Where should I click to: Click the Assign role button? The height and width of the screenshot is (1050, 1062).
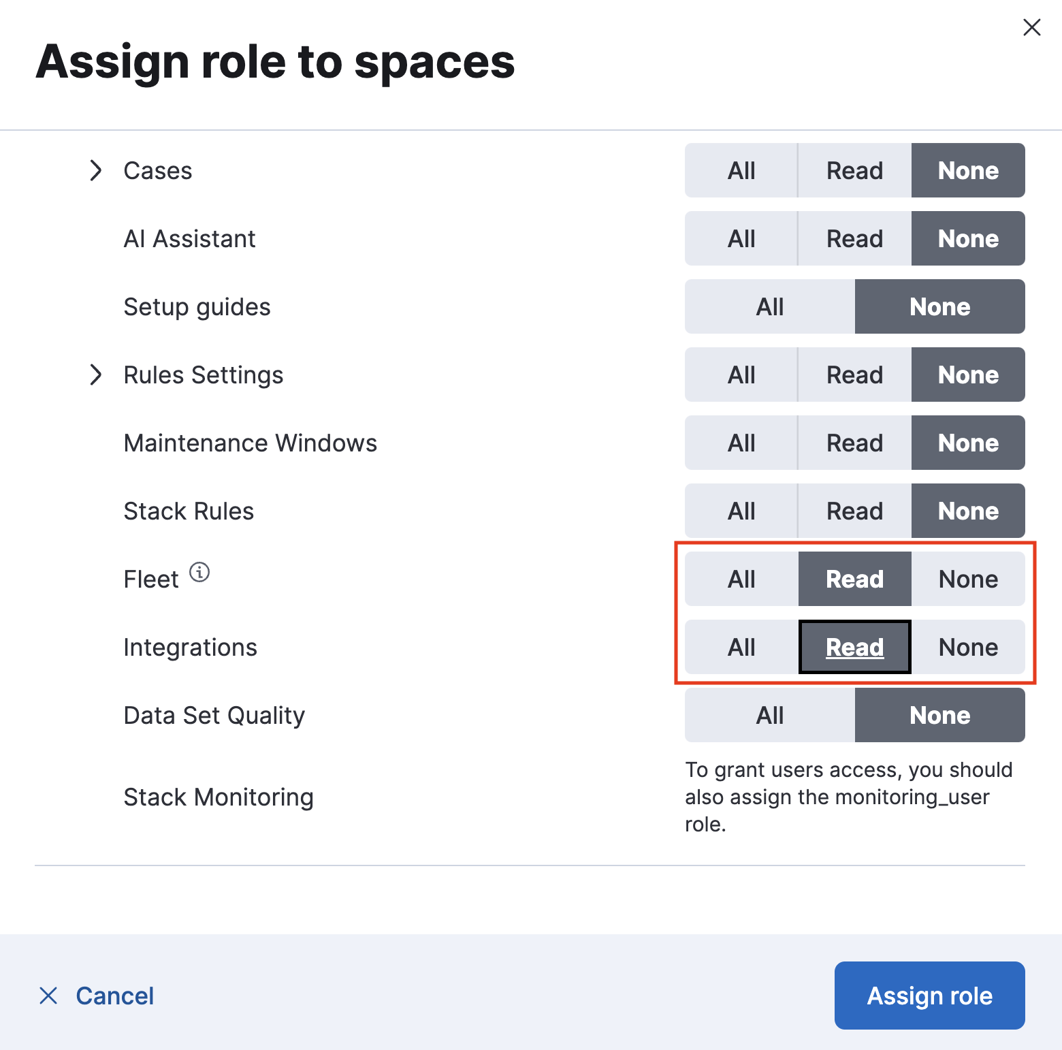929,996
